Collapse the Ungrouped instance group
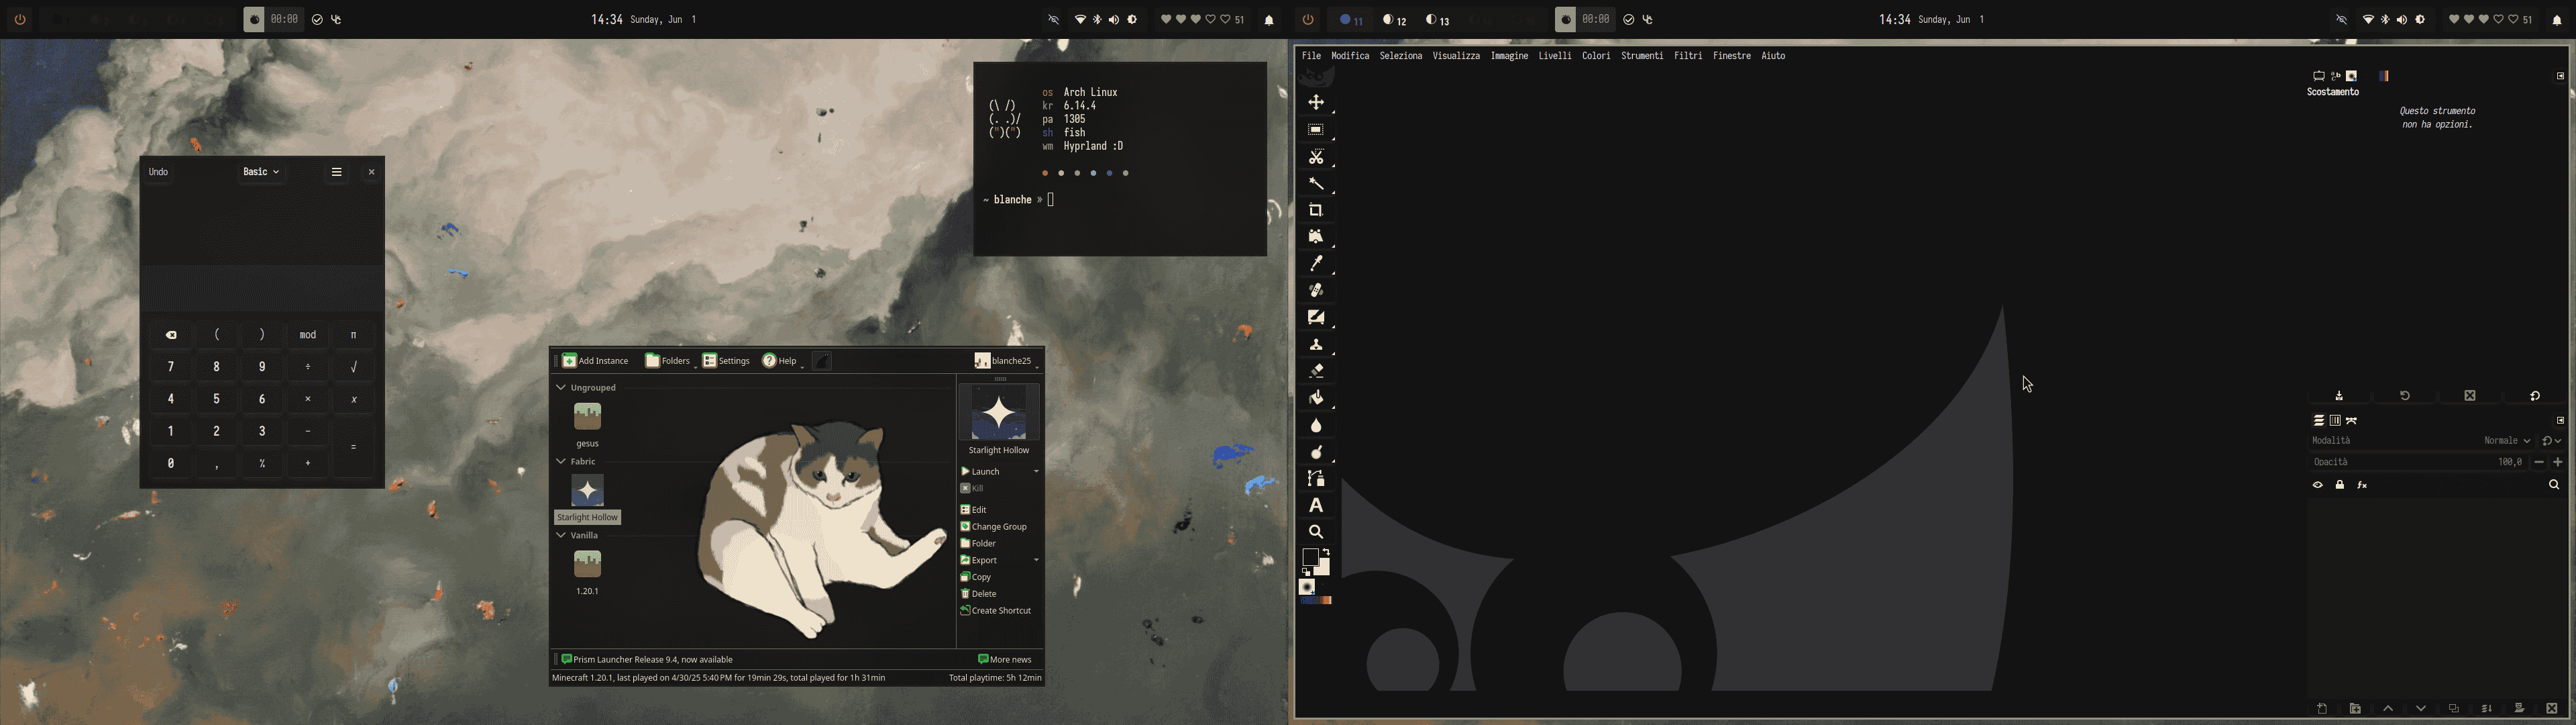The width and height of the screenshot is (2576, 725). pyautogui.click(x=561, y=387)
